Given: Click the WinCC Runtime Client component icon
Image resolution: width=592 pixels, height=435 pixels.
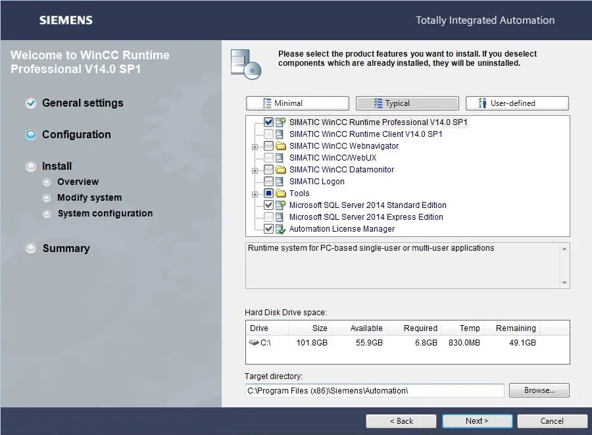Looking at the screenshot, I should pyautogui.click(x=280, y=134).
